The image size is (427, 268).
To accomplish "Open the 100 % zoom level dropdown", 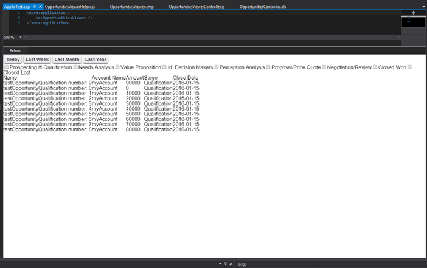I will click(x=21, y=37).
